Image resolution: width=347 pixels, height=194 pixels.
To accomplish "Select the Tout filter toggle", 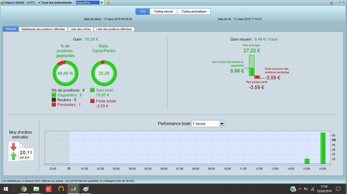I will [x=143, y=11].
